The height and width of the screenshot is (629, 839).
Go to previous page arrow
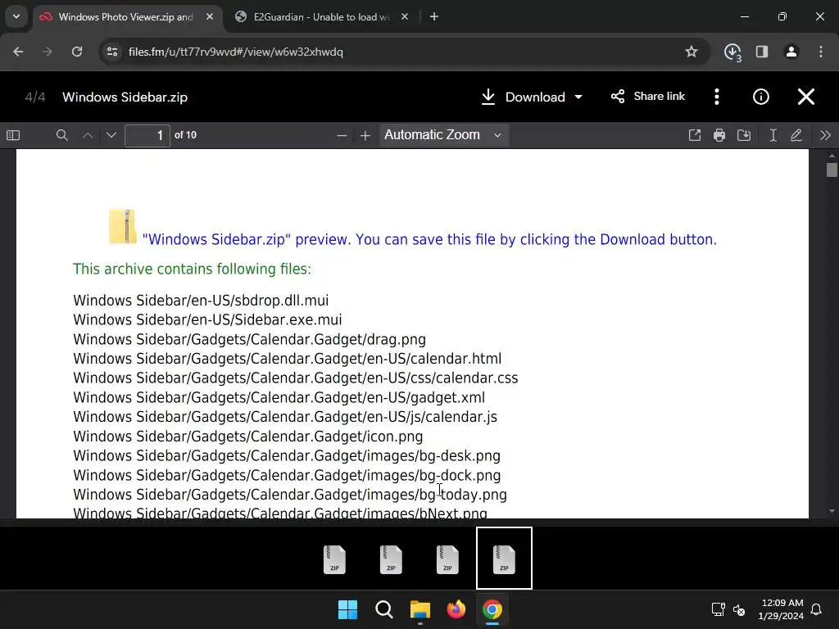(88, 135)
